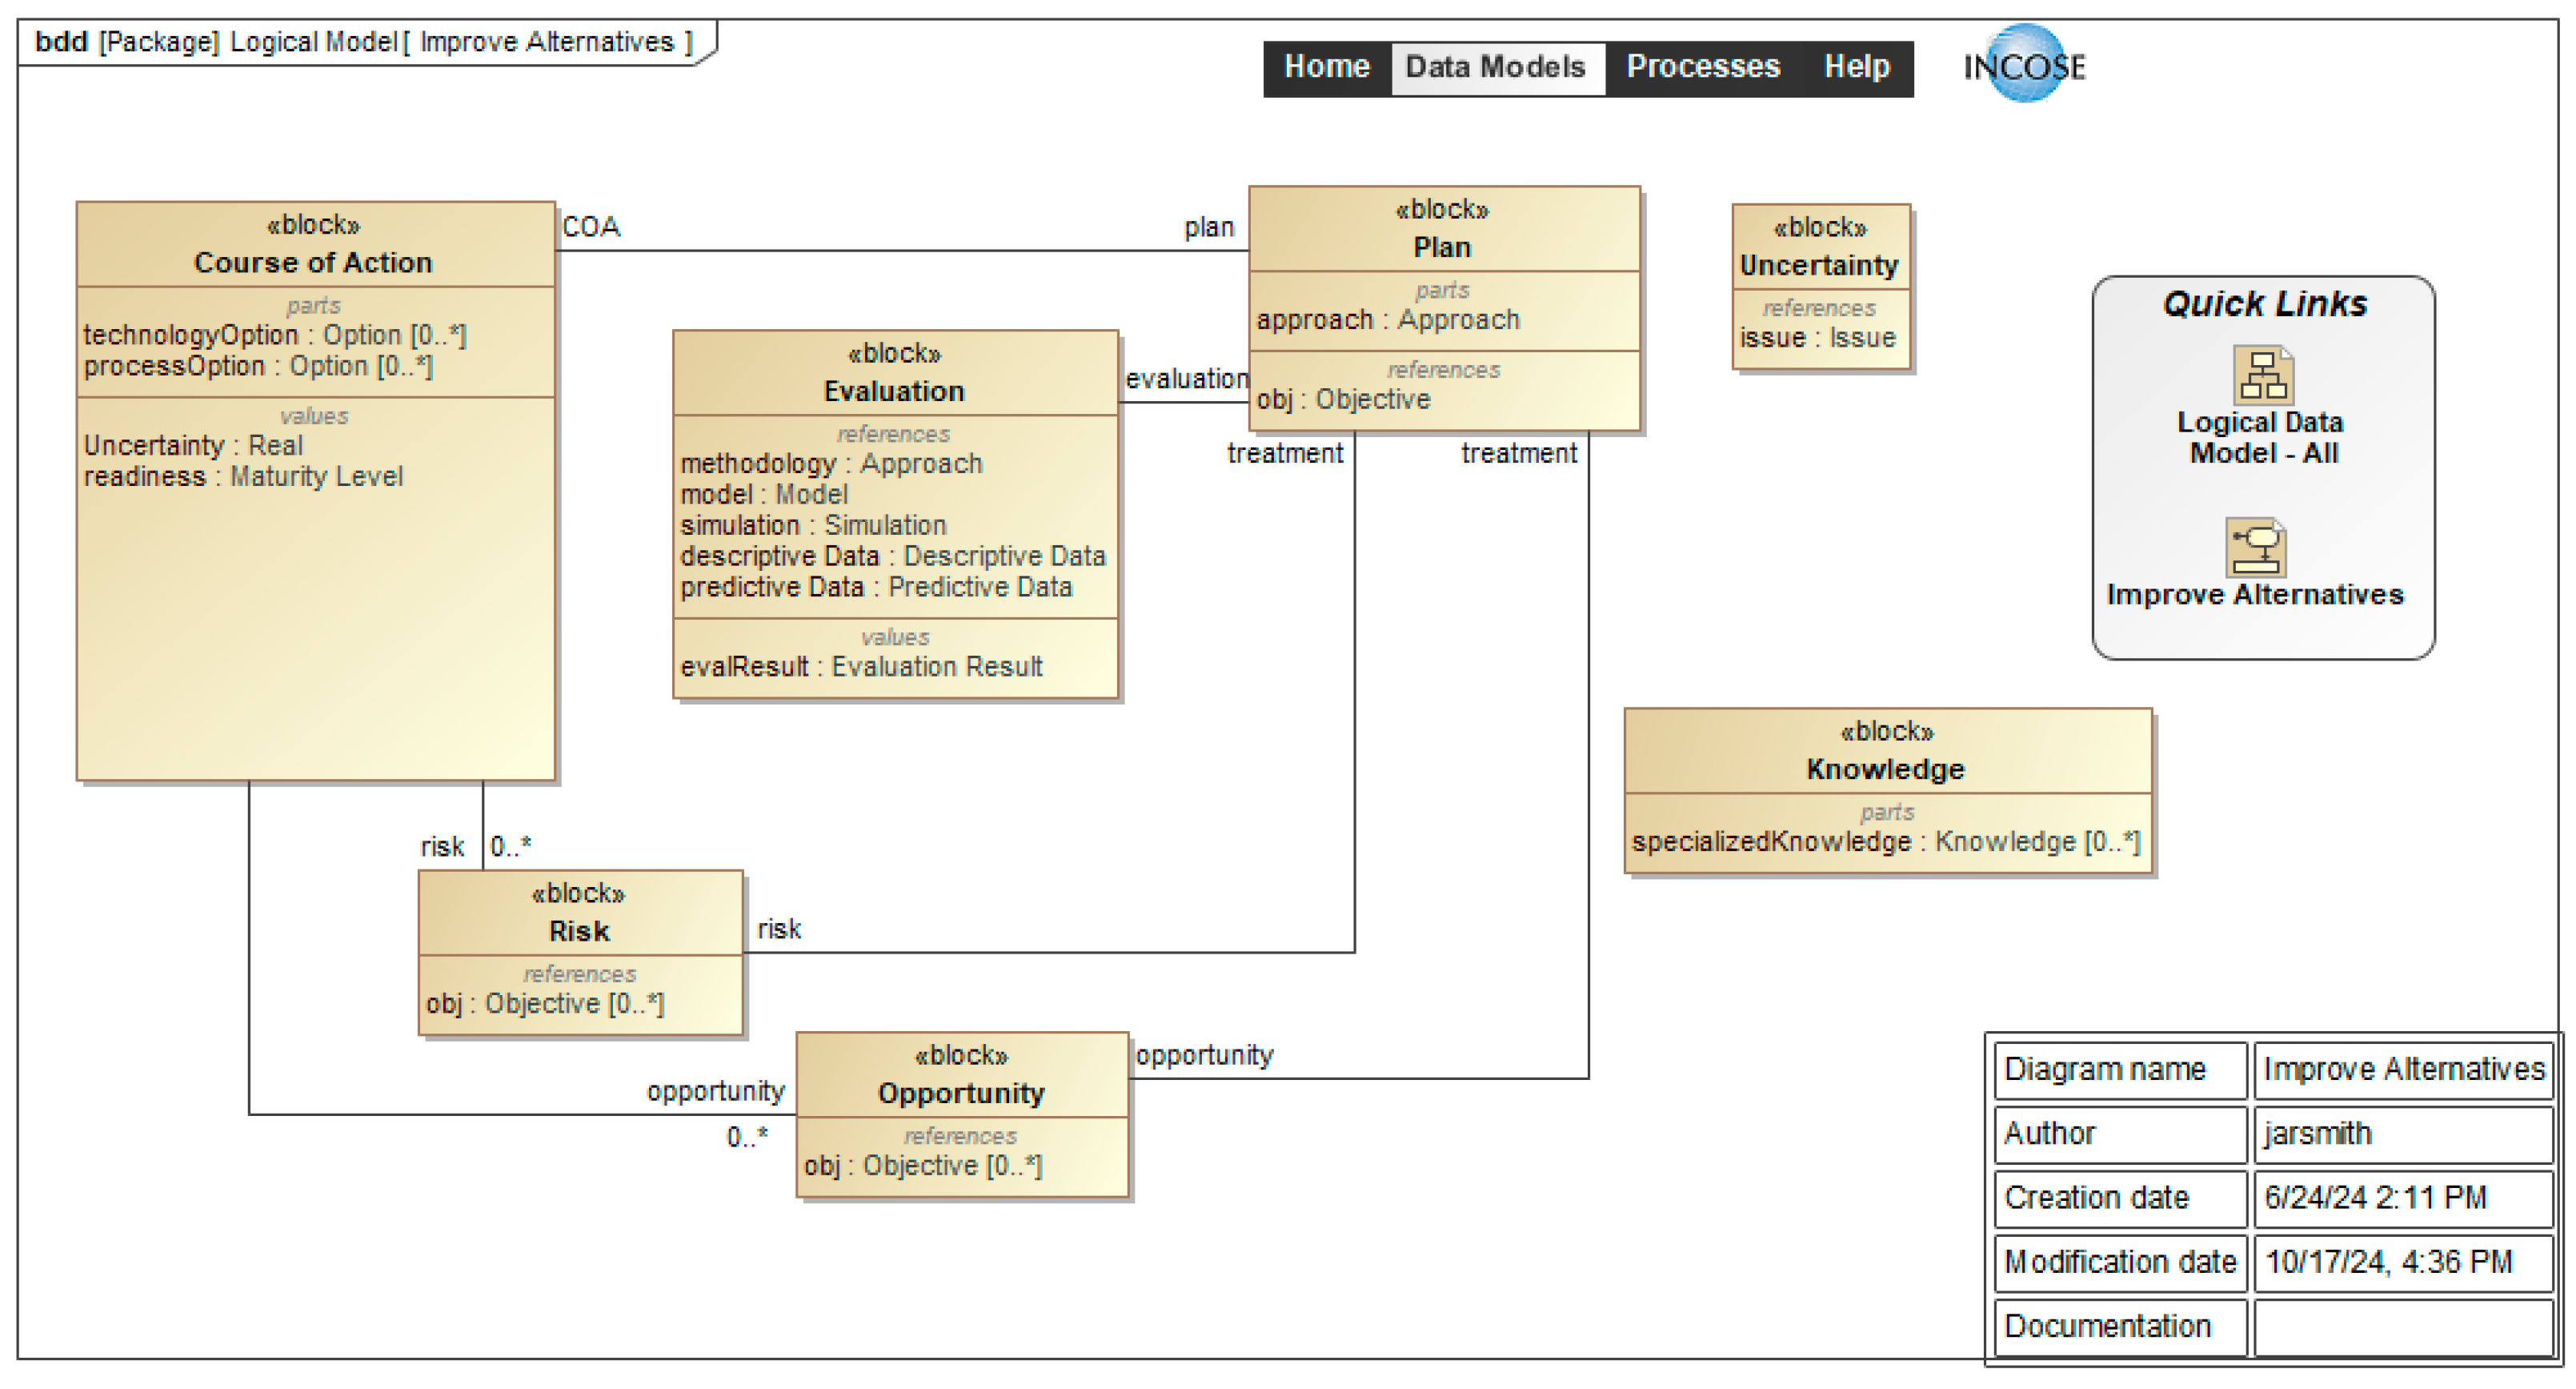
Task: Select the Risk block title
Action: [x=579, y=930]
